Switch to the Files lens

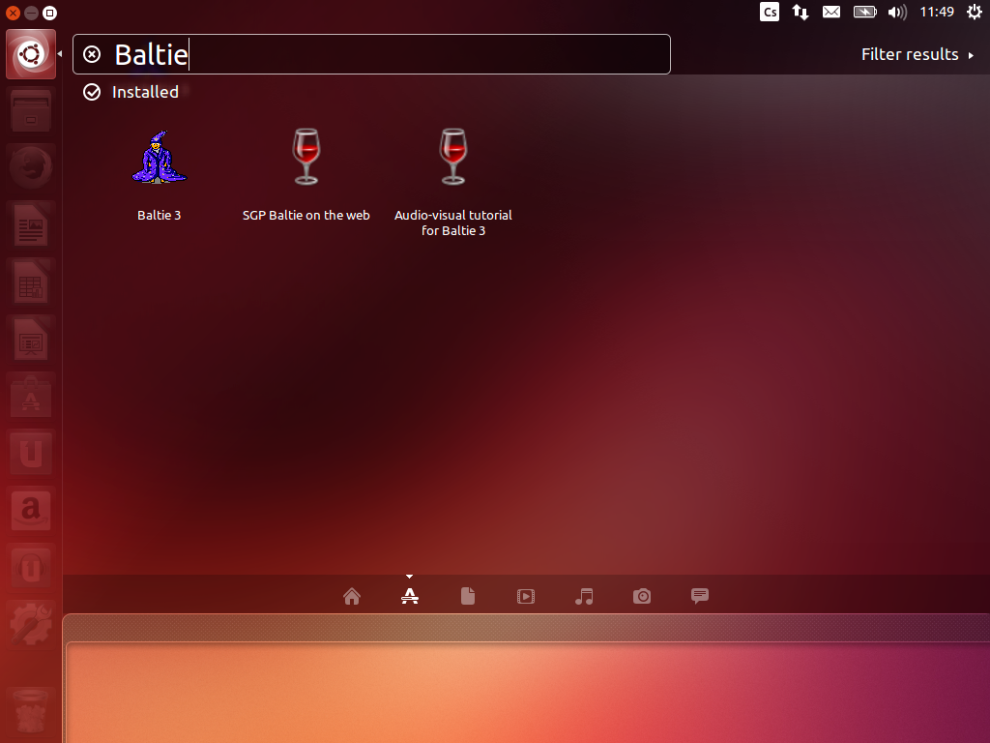pos(468,596)
